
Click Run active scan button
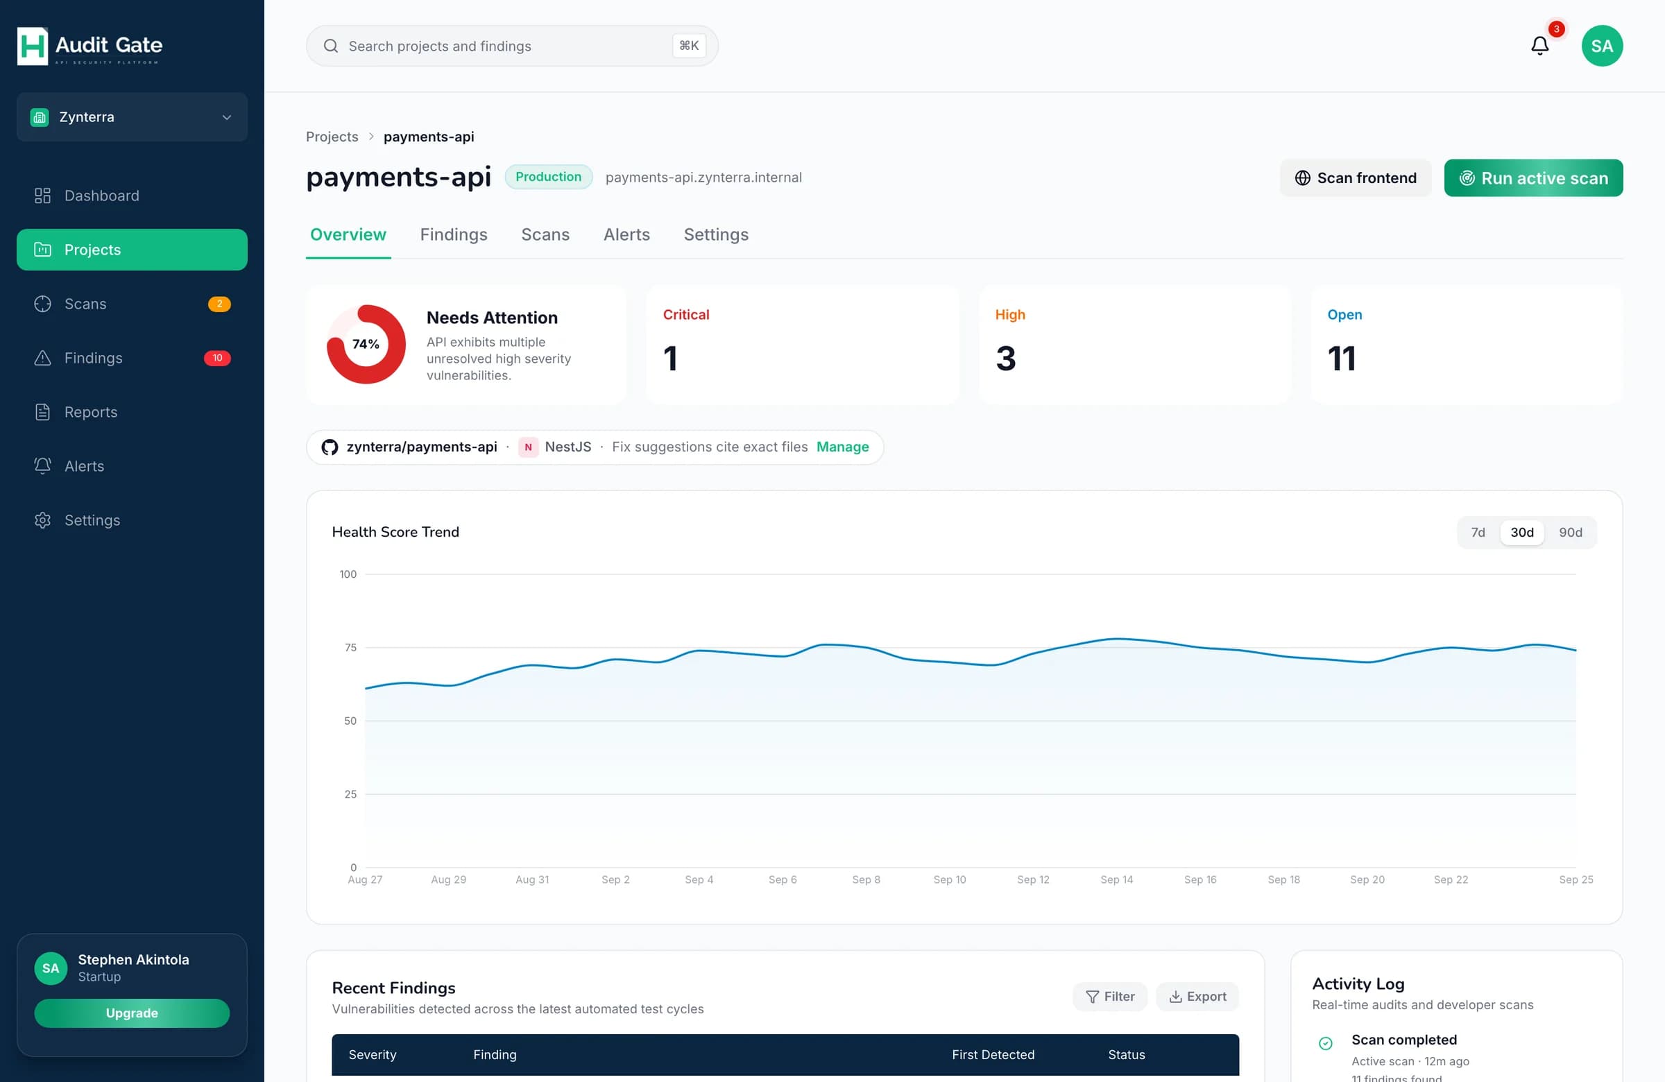click(x=1533, y=178)
